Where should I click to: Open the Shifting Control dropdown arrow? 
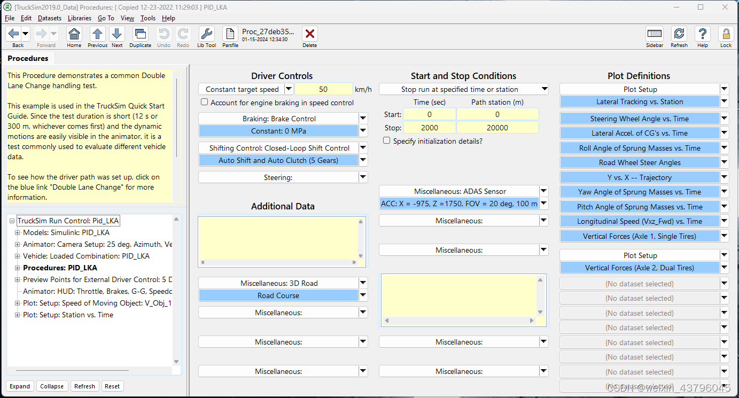point(363,148)
